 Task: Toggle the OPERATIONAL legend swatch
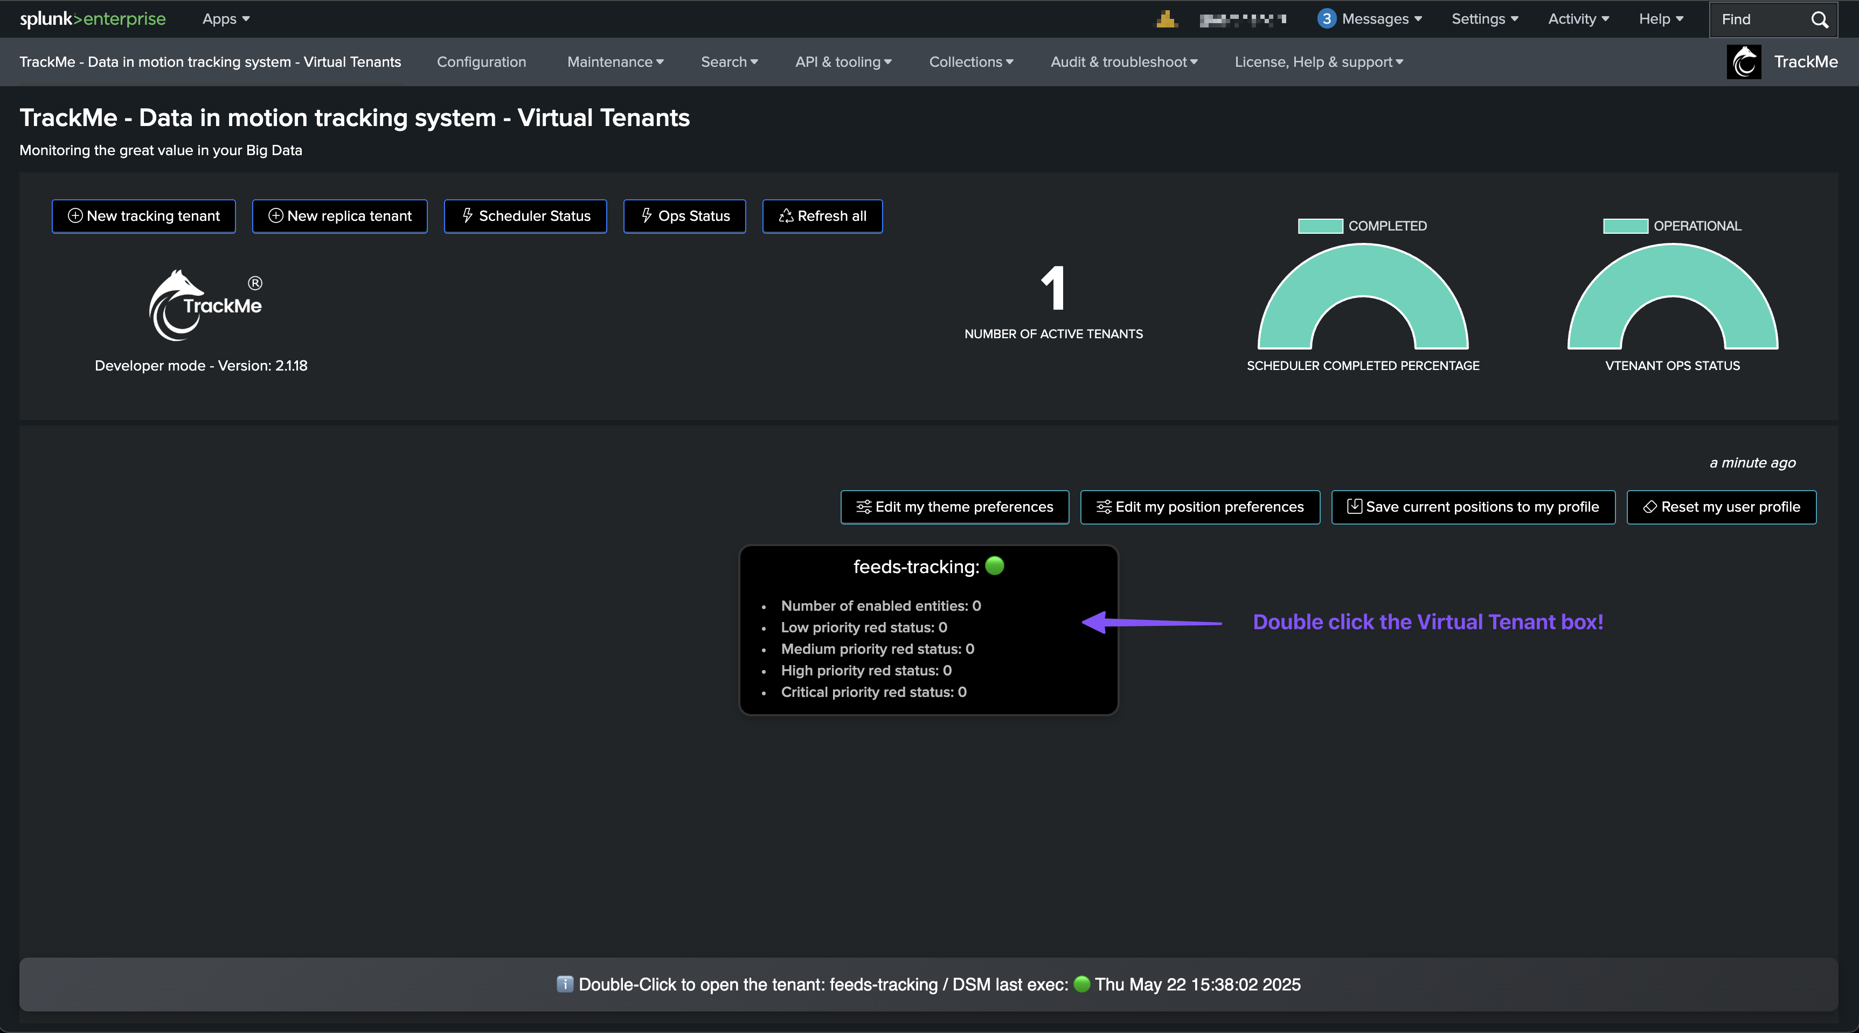click(1625, 226)
